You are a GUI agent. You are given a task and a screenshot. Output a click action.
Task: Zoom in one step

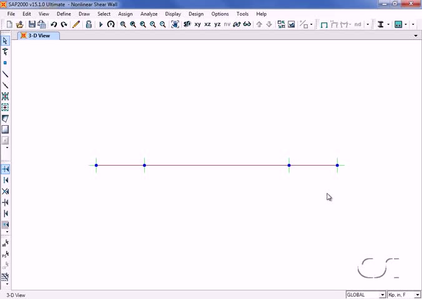point(153,24)
